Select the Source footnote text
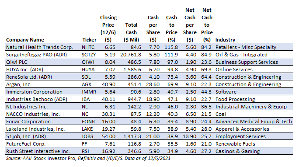299x167 pixels. pyautogui.click(x=88, y=158)
